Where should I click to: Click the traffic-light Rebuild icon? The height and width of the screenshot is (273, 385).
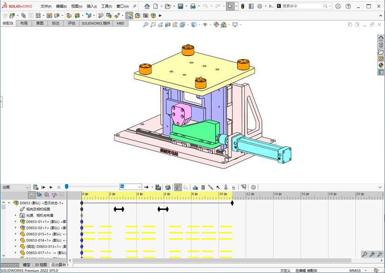[x=243, y=7]
